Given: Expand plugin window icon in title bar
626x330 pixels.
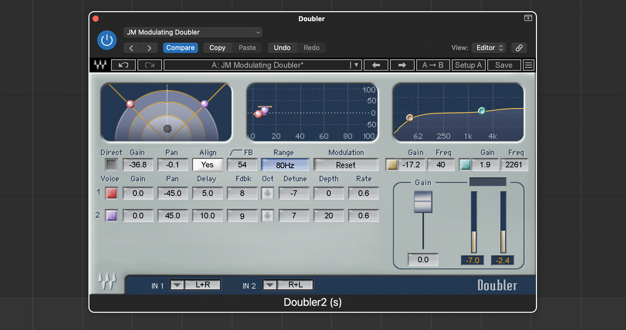Looking at the screenshot, I should tap(528, 18).
